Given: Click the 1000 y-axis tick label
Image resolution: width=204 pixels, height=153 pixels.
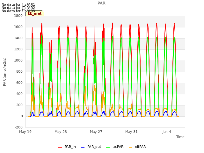Looking at the screenshot, I should [x=18, y=60].
